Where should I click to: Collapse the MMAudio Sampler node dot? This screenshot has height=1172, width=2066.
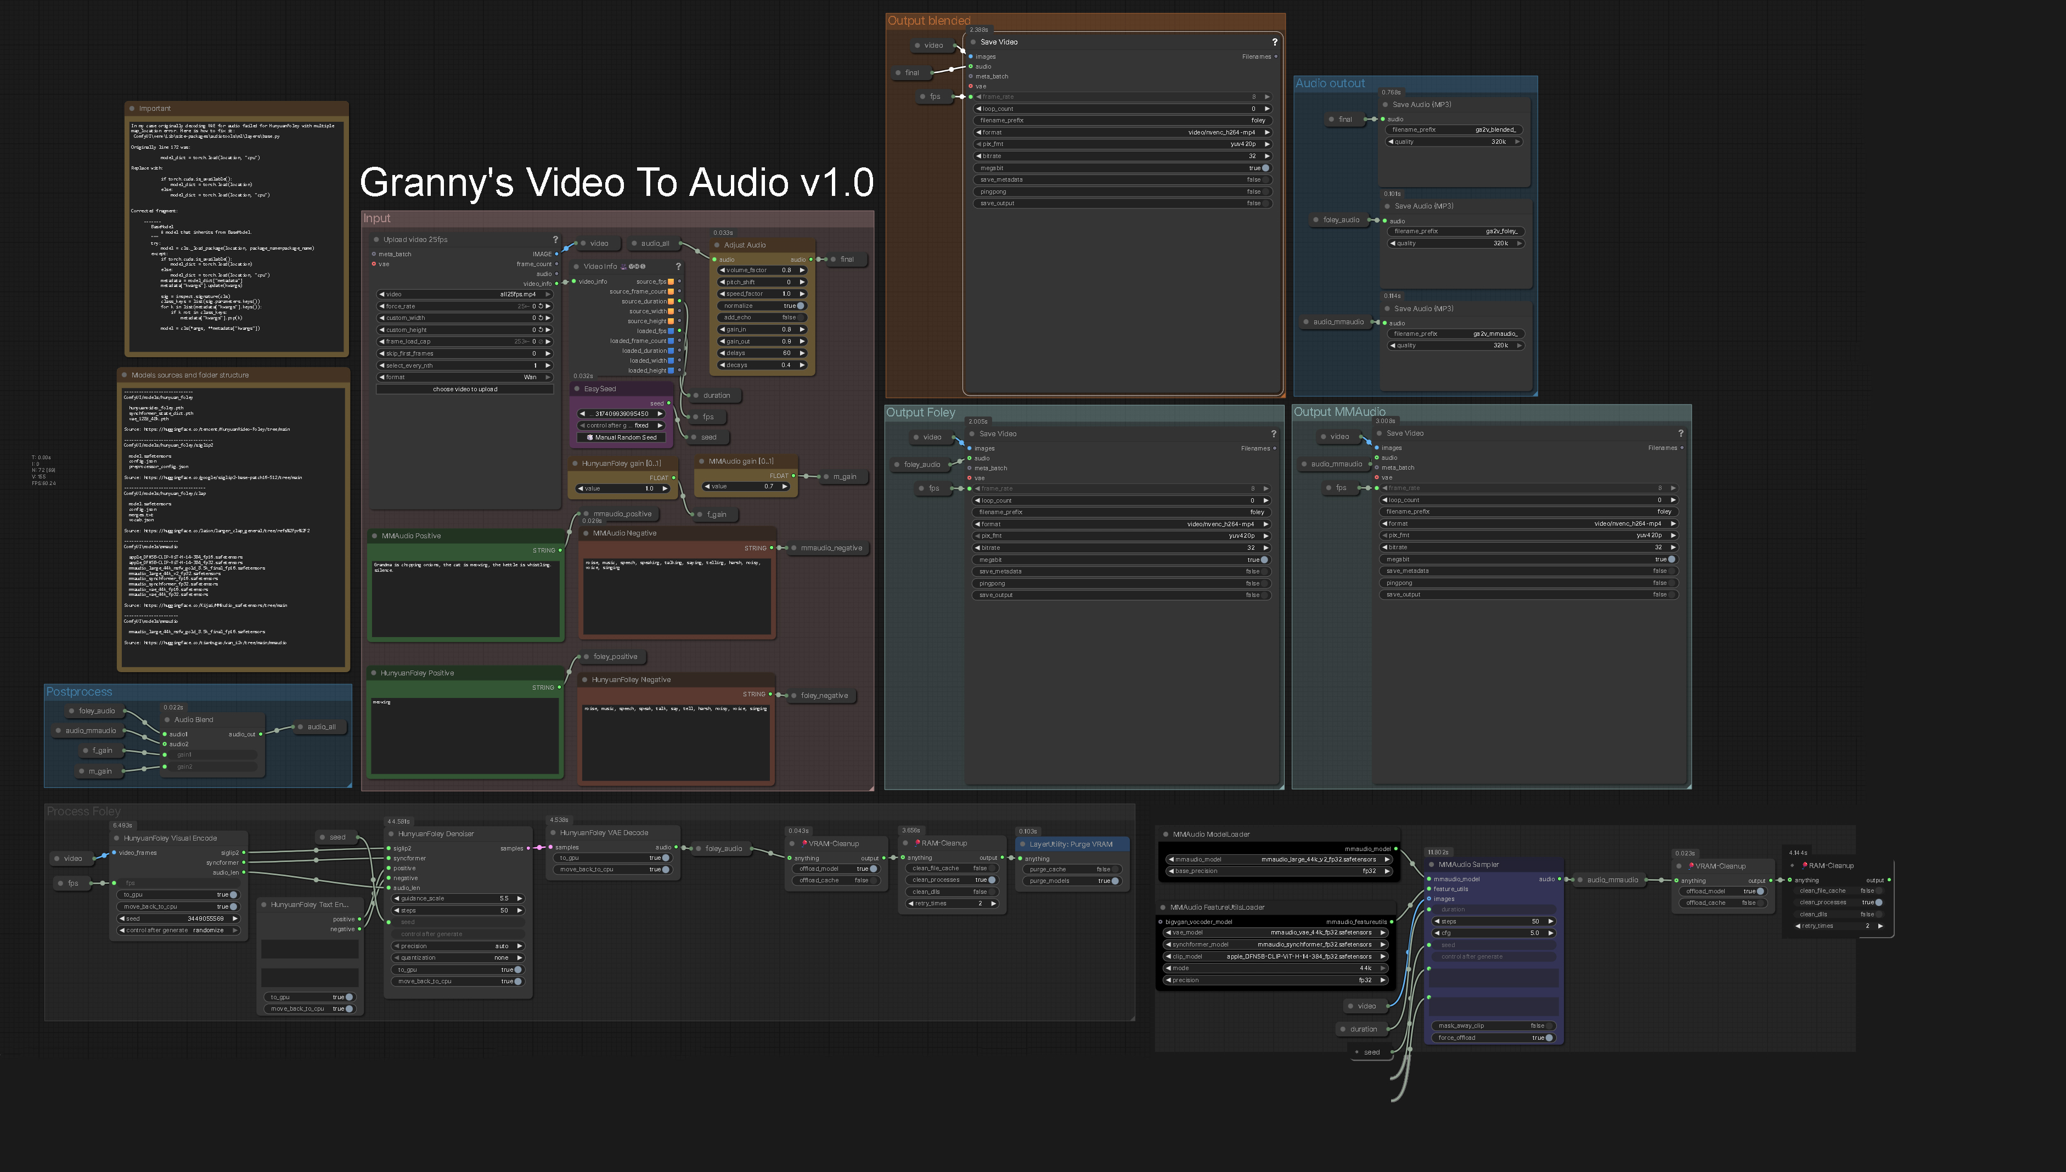click(1432, 865)
